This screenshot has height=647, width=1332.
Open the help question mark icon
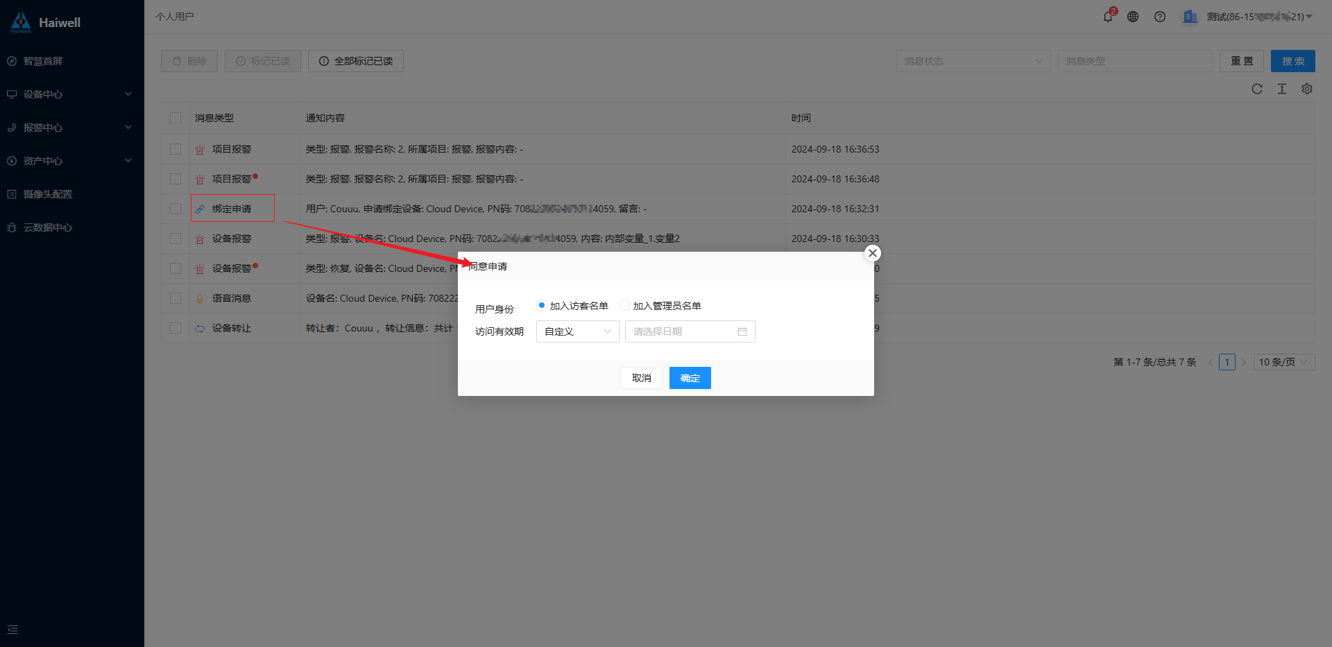point(1160,17)
